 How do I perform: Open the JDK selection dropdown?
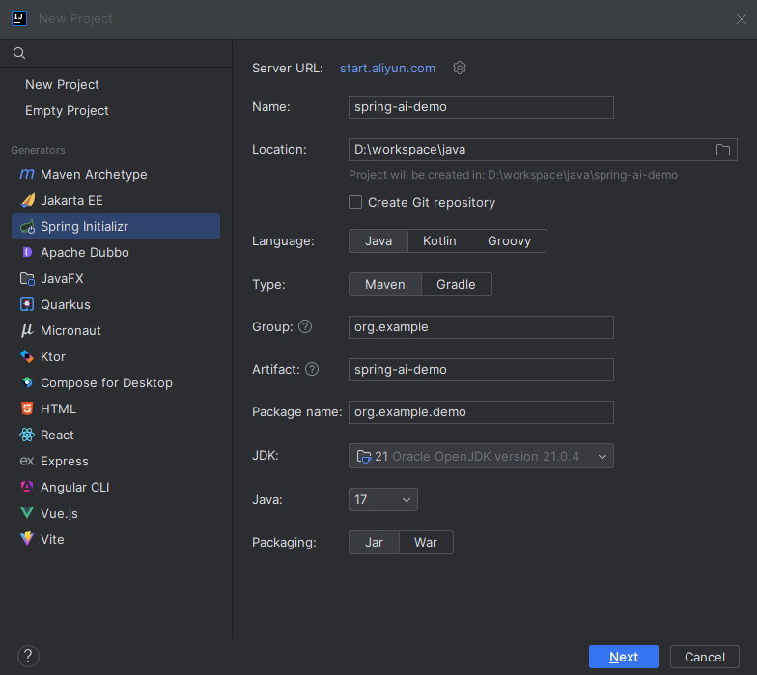coord(481,456)
